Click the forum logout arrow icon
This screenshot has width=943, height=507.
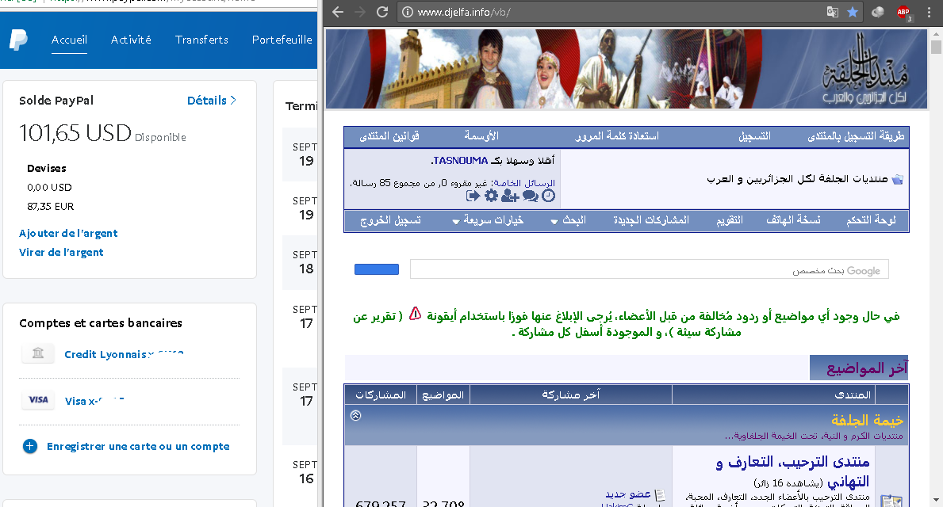pyautogui.click(x=473, y=196)
